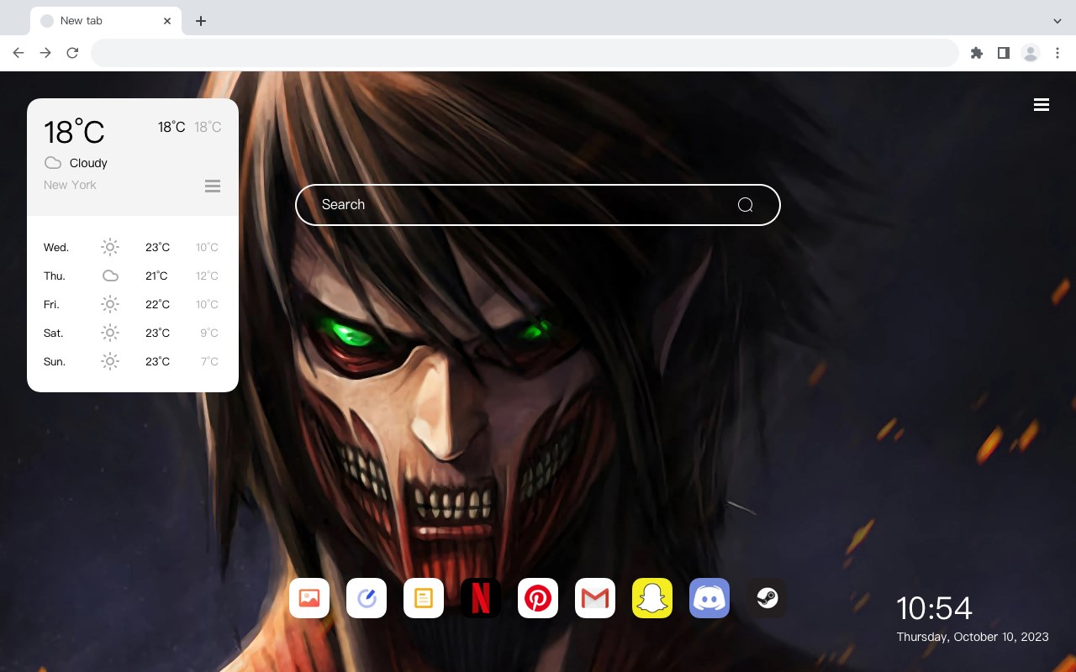Open the weather widget menu icon

point(213,186)
